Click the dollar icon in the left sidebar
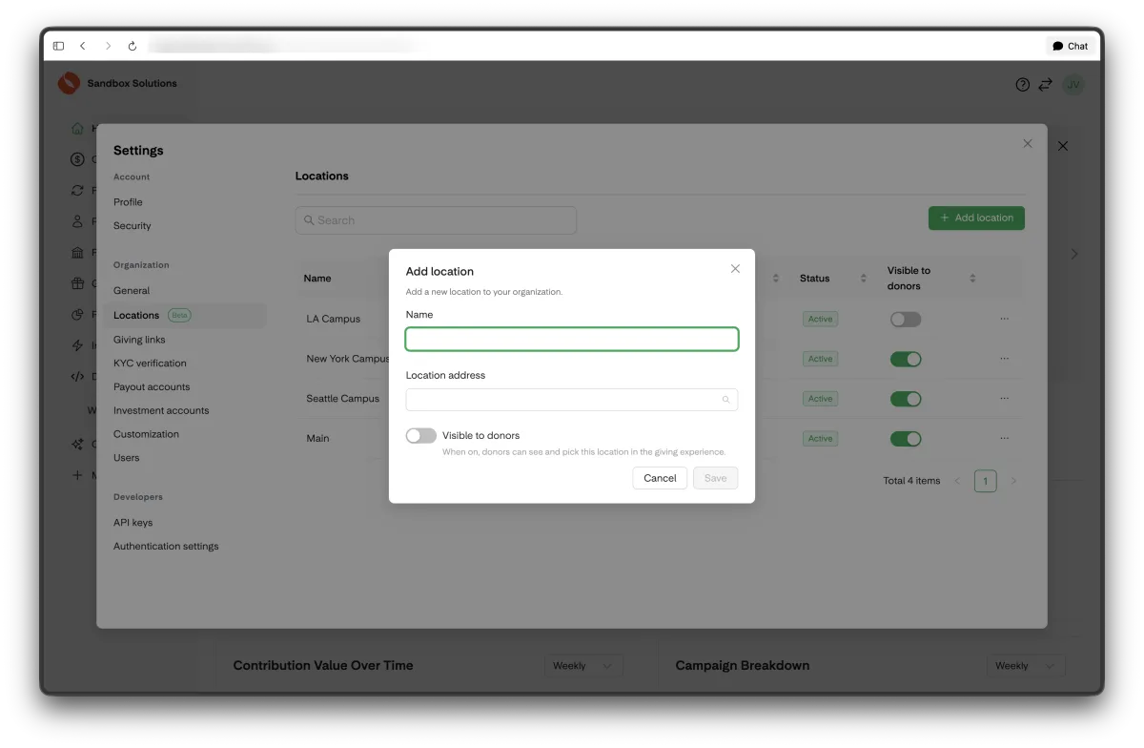Viewport: 1144px width, 748px height. [78, 159]
